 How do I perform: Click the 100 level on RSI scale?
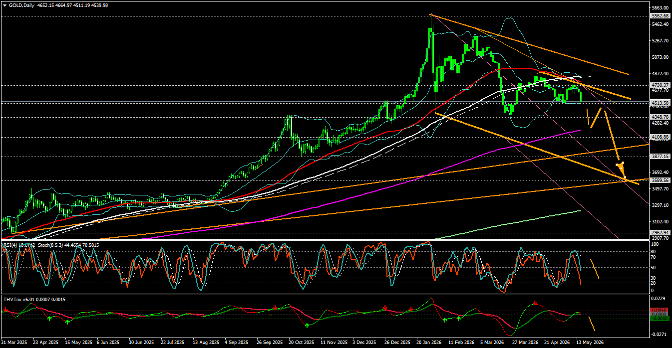tap(656, 245)
